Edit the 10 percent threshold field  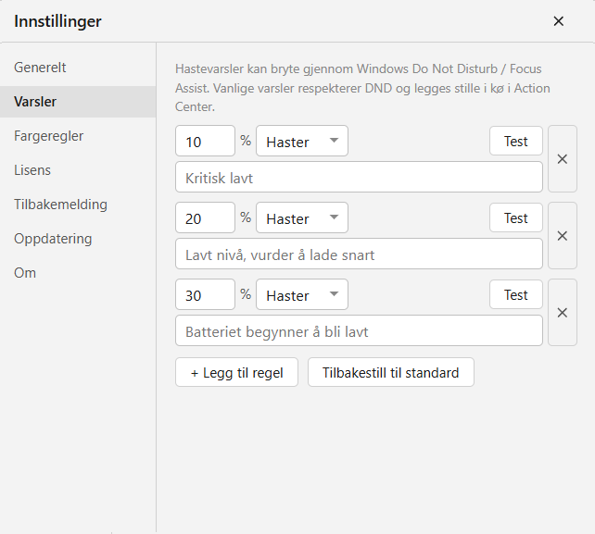click(206, 141)
